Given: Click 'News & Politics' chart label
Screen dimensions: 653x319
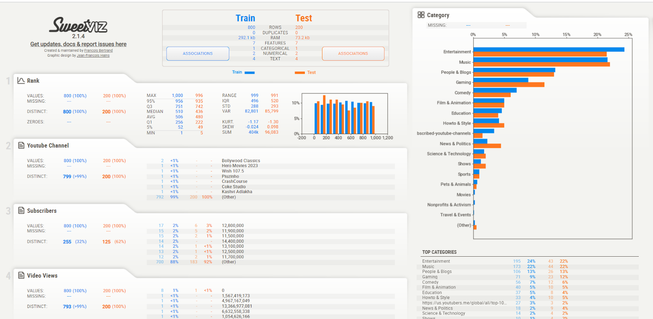Looking at the screenshot, I should (455, 143).
